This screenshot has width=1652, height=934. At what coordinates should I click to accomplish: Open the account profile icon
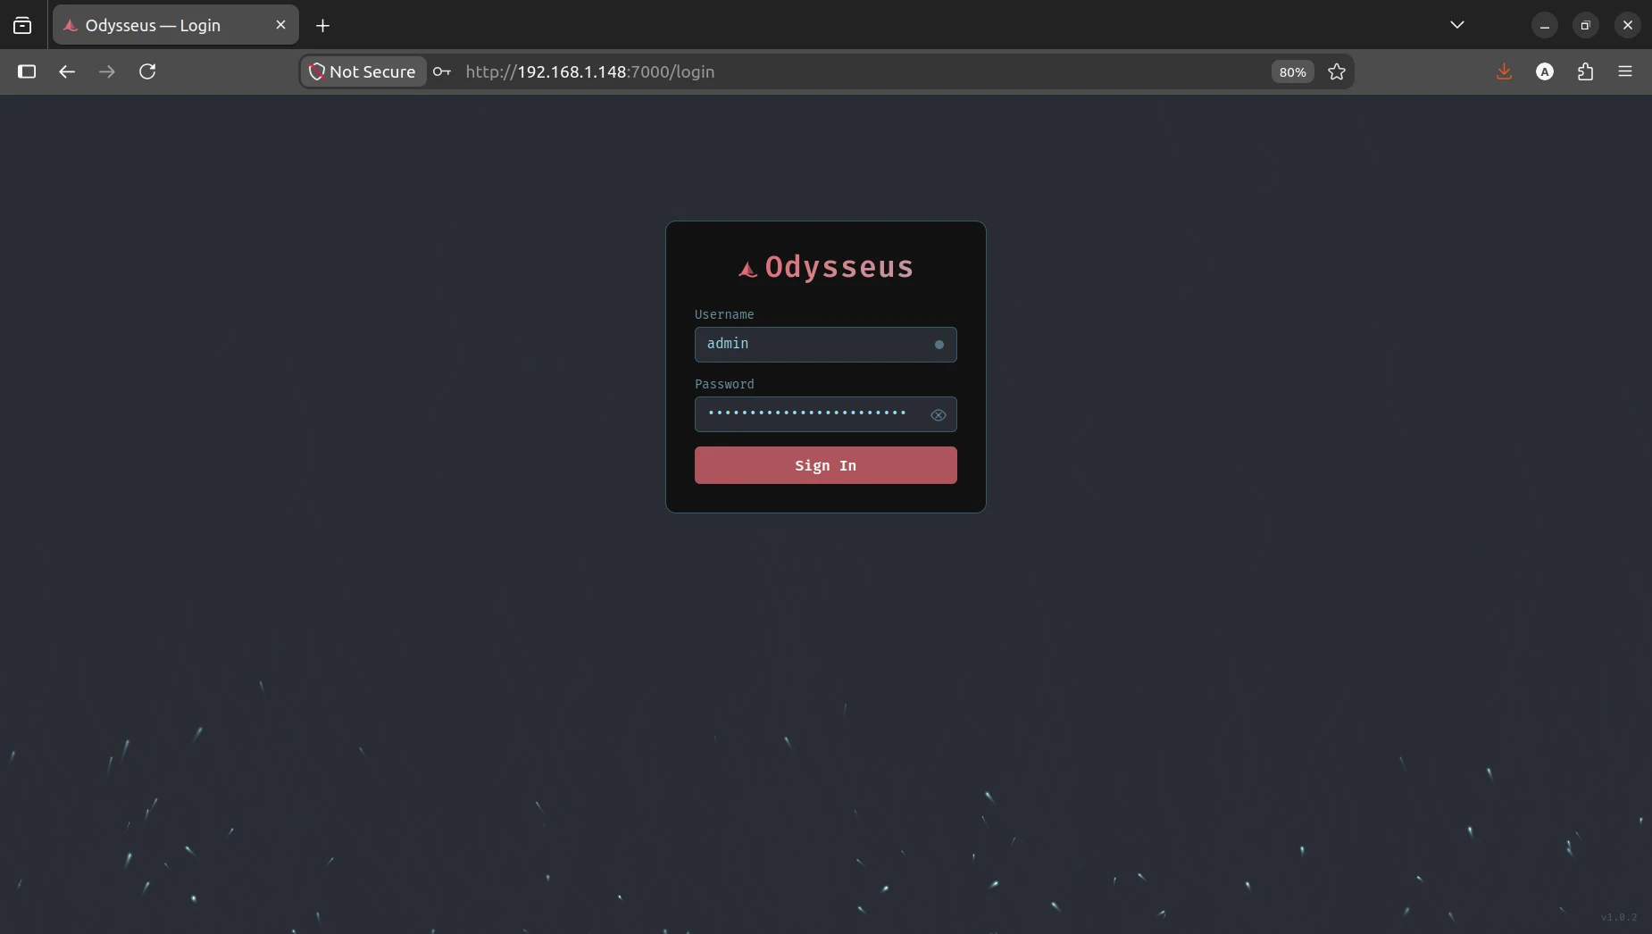click(x=1545, y=71)
